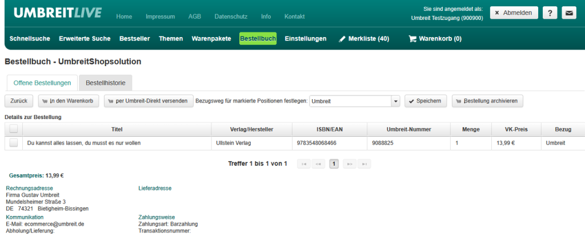Click the Umbreit Bezugsweg combo box field
The image size is (585, 249).
click(x=350, y=101)
